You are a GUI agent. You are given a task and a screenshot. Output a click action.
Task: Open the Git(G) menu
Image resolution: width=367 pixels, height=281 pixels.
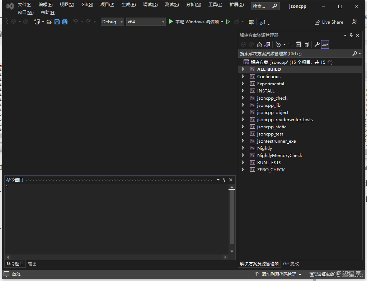[87, 5]
